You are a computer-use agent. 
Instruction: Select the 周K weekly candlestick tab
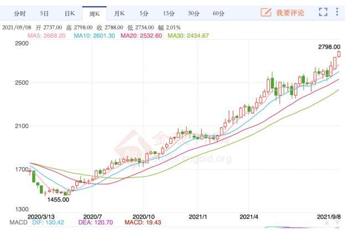(x=94, y=14)
